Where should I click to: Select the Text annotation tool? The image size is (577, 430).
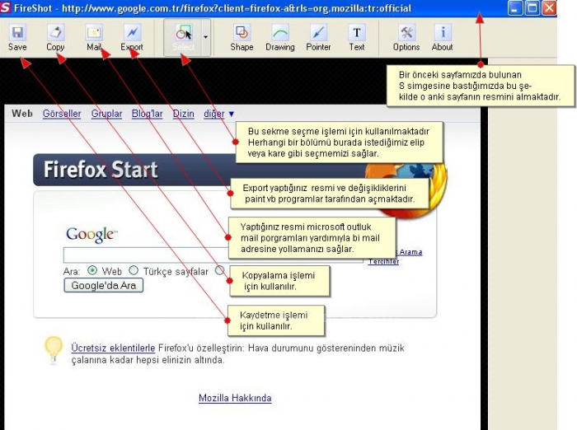356,37
